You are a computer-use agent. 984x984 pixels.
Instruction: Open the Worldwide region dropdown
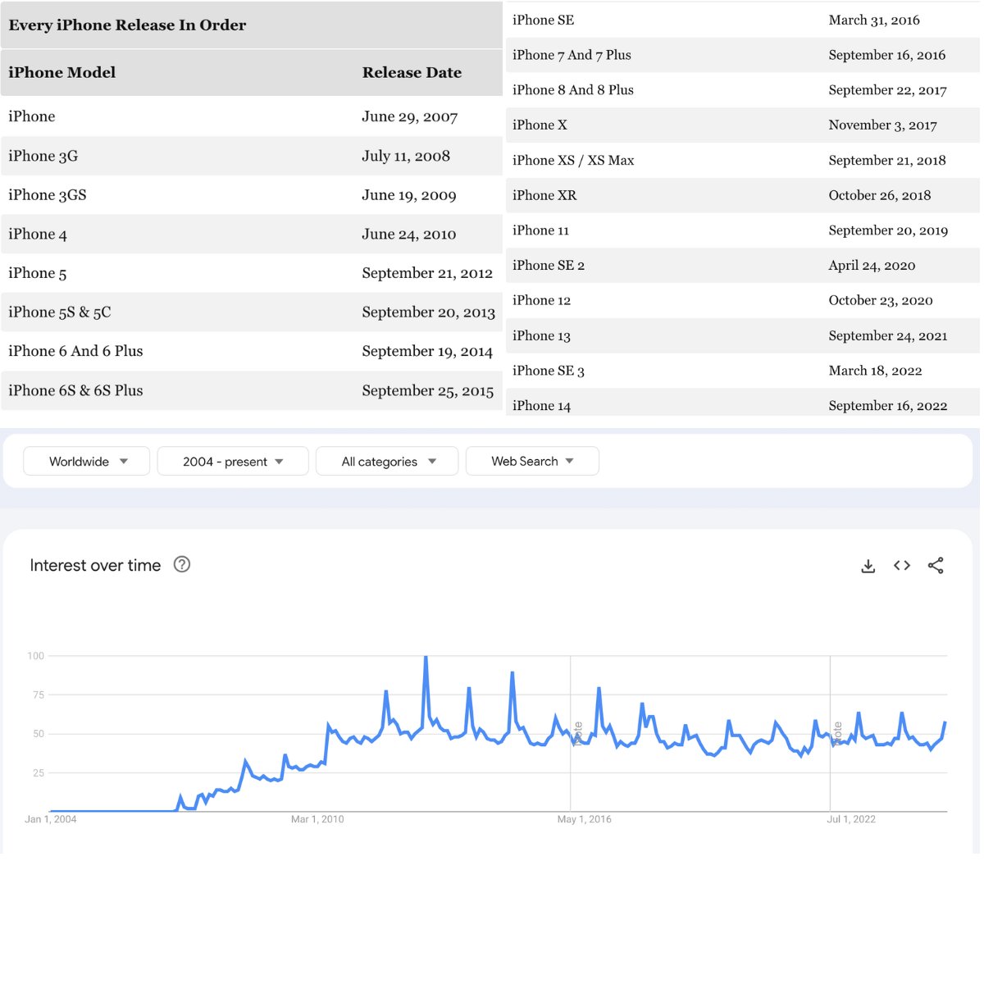click(x=87, y=461)
